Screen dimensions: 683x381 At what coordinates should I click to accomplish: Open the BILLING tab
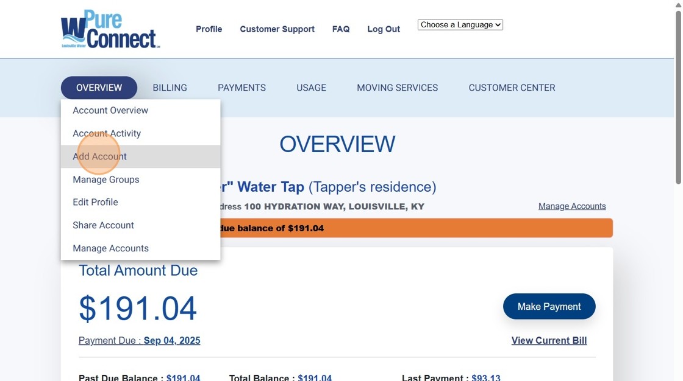(170, 88)
